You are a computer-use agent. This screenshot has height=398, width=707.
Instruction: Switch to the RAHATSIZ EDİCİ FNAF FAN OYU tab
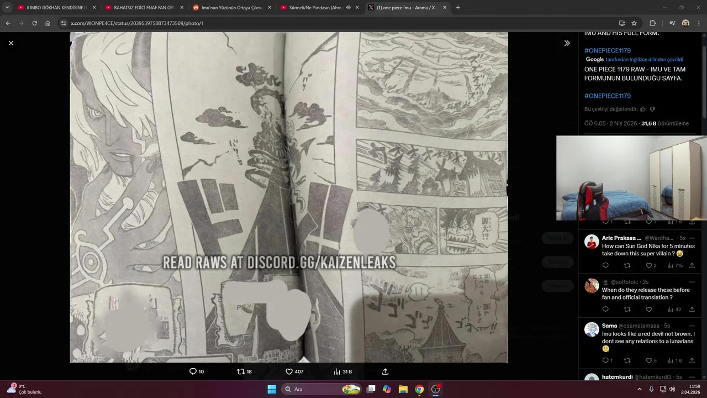pos(144,8)
